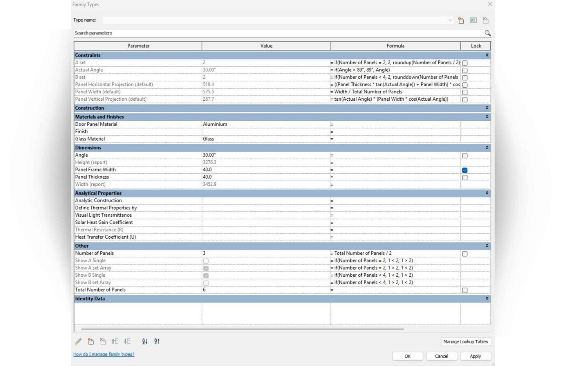The image size is (566, 366).
Task: Sort parameters in descending Z-A order
Action: tap(157, 341)
